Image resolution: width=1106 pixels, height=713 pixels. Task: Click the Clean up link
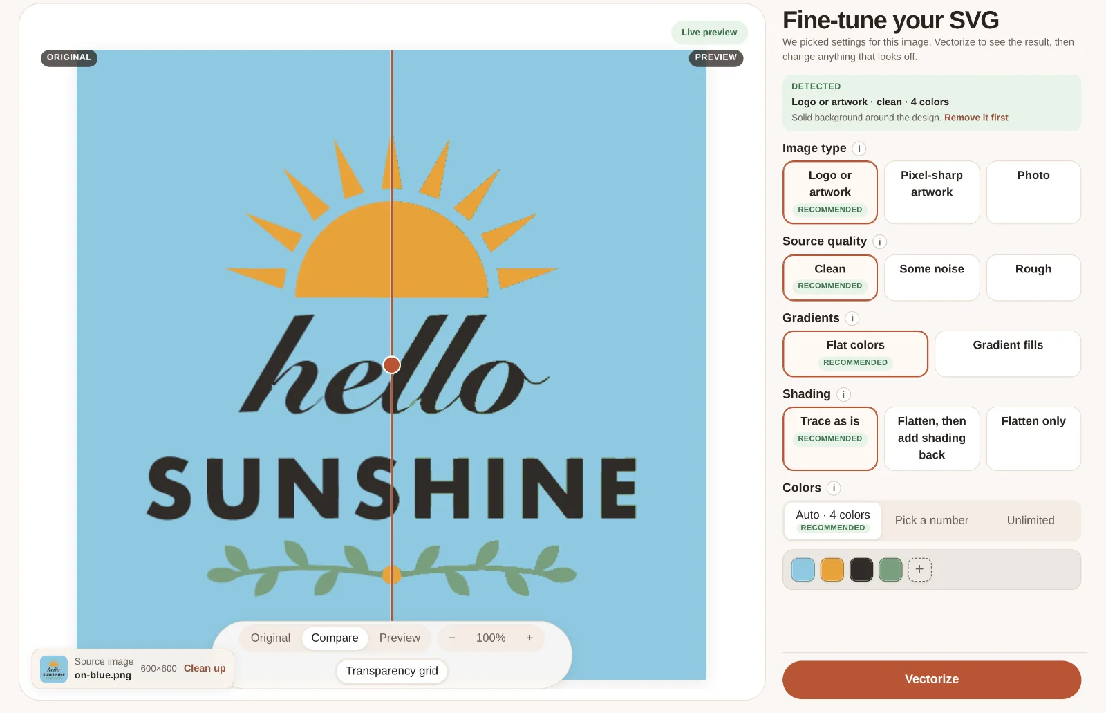click(205, 668)
